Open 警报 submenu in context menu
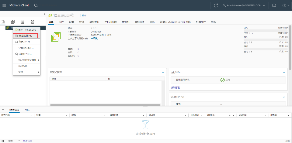The image size is (292, 143). pyautogui.click(x=27, y=72)
